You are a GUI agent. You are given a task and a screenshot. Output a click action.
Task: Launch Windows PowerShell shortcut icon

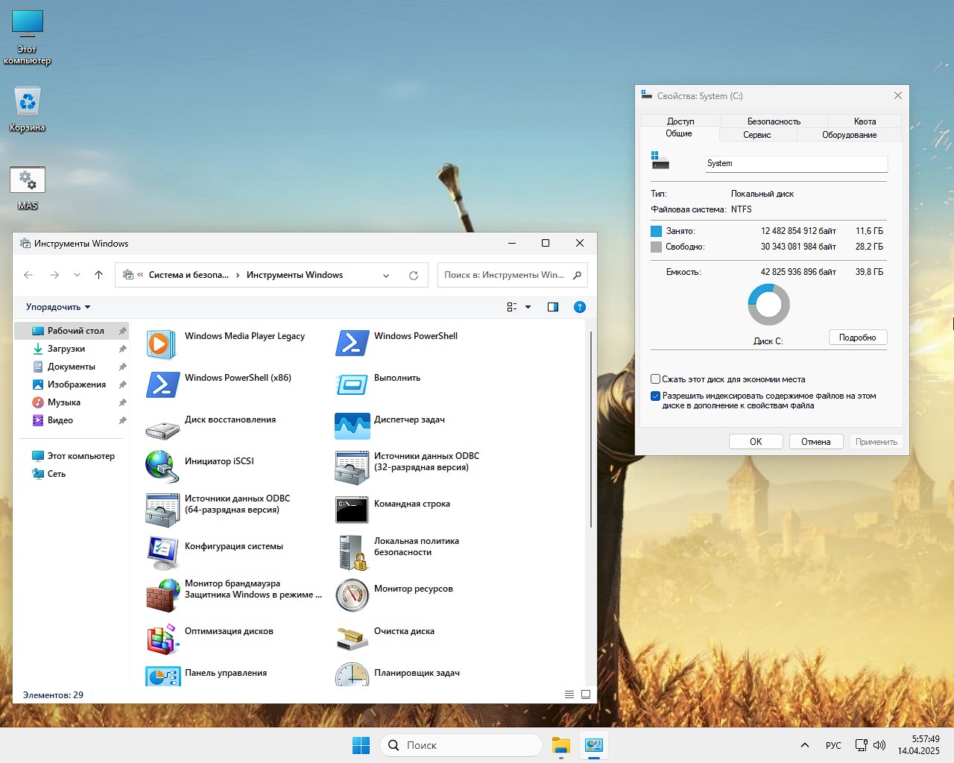352,343
